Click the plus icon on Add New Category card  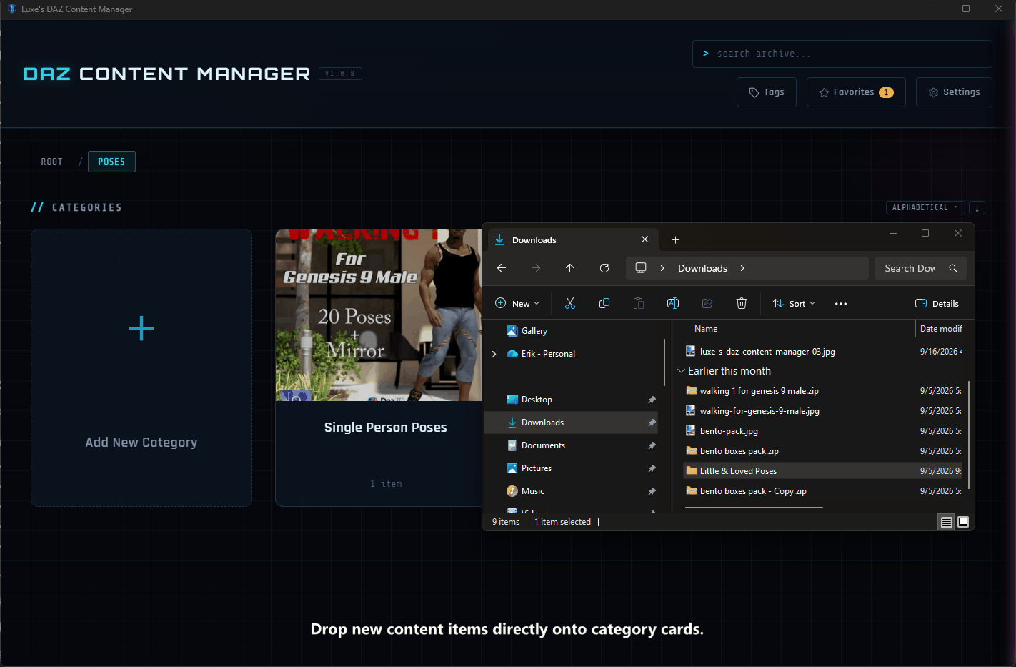[x=141, y=329]
